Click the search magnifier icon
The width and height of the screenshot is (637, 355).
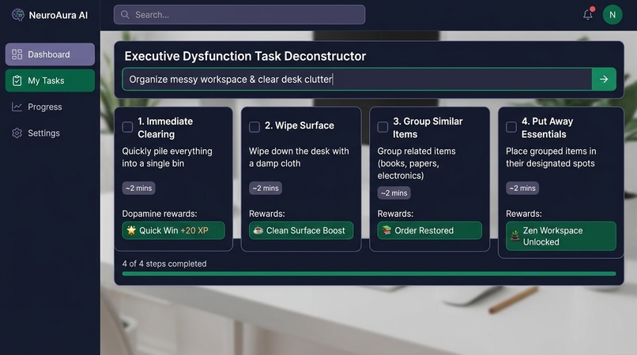(x=125, y=15)
